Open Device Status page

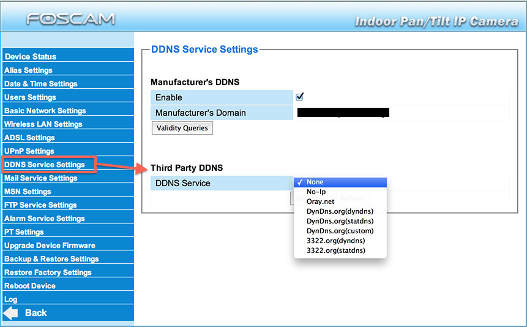pyautogui.click(x=31, y=57)
